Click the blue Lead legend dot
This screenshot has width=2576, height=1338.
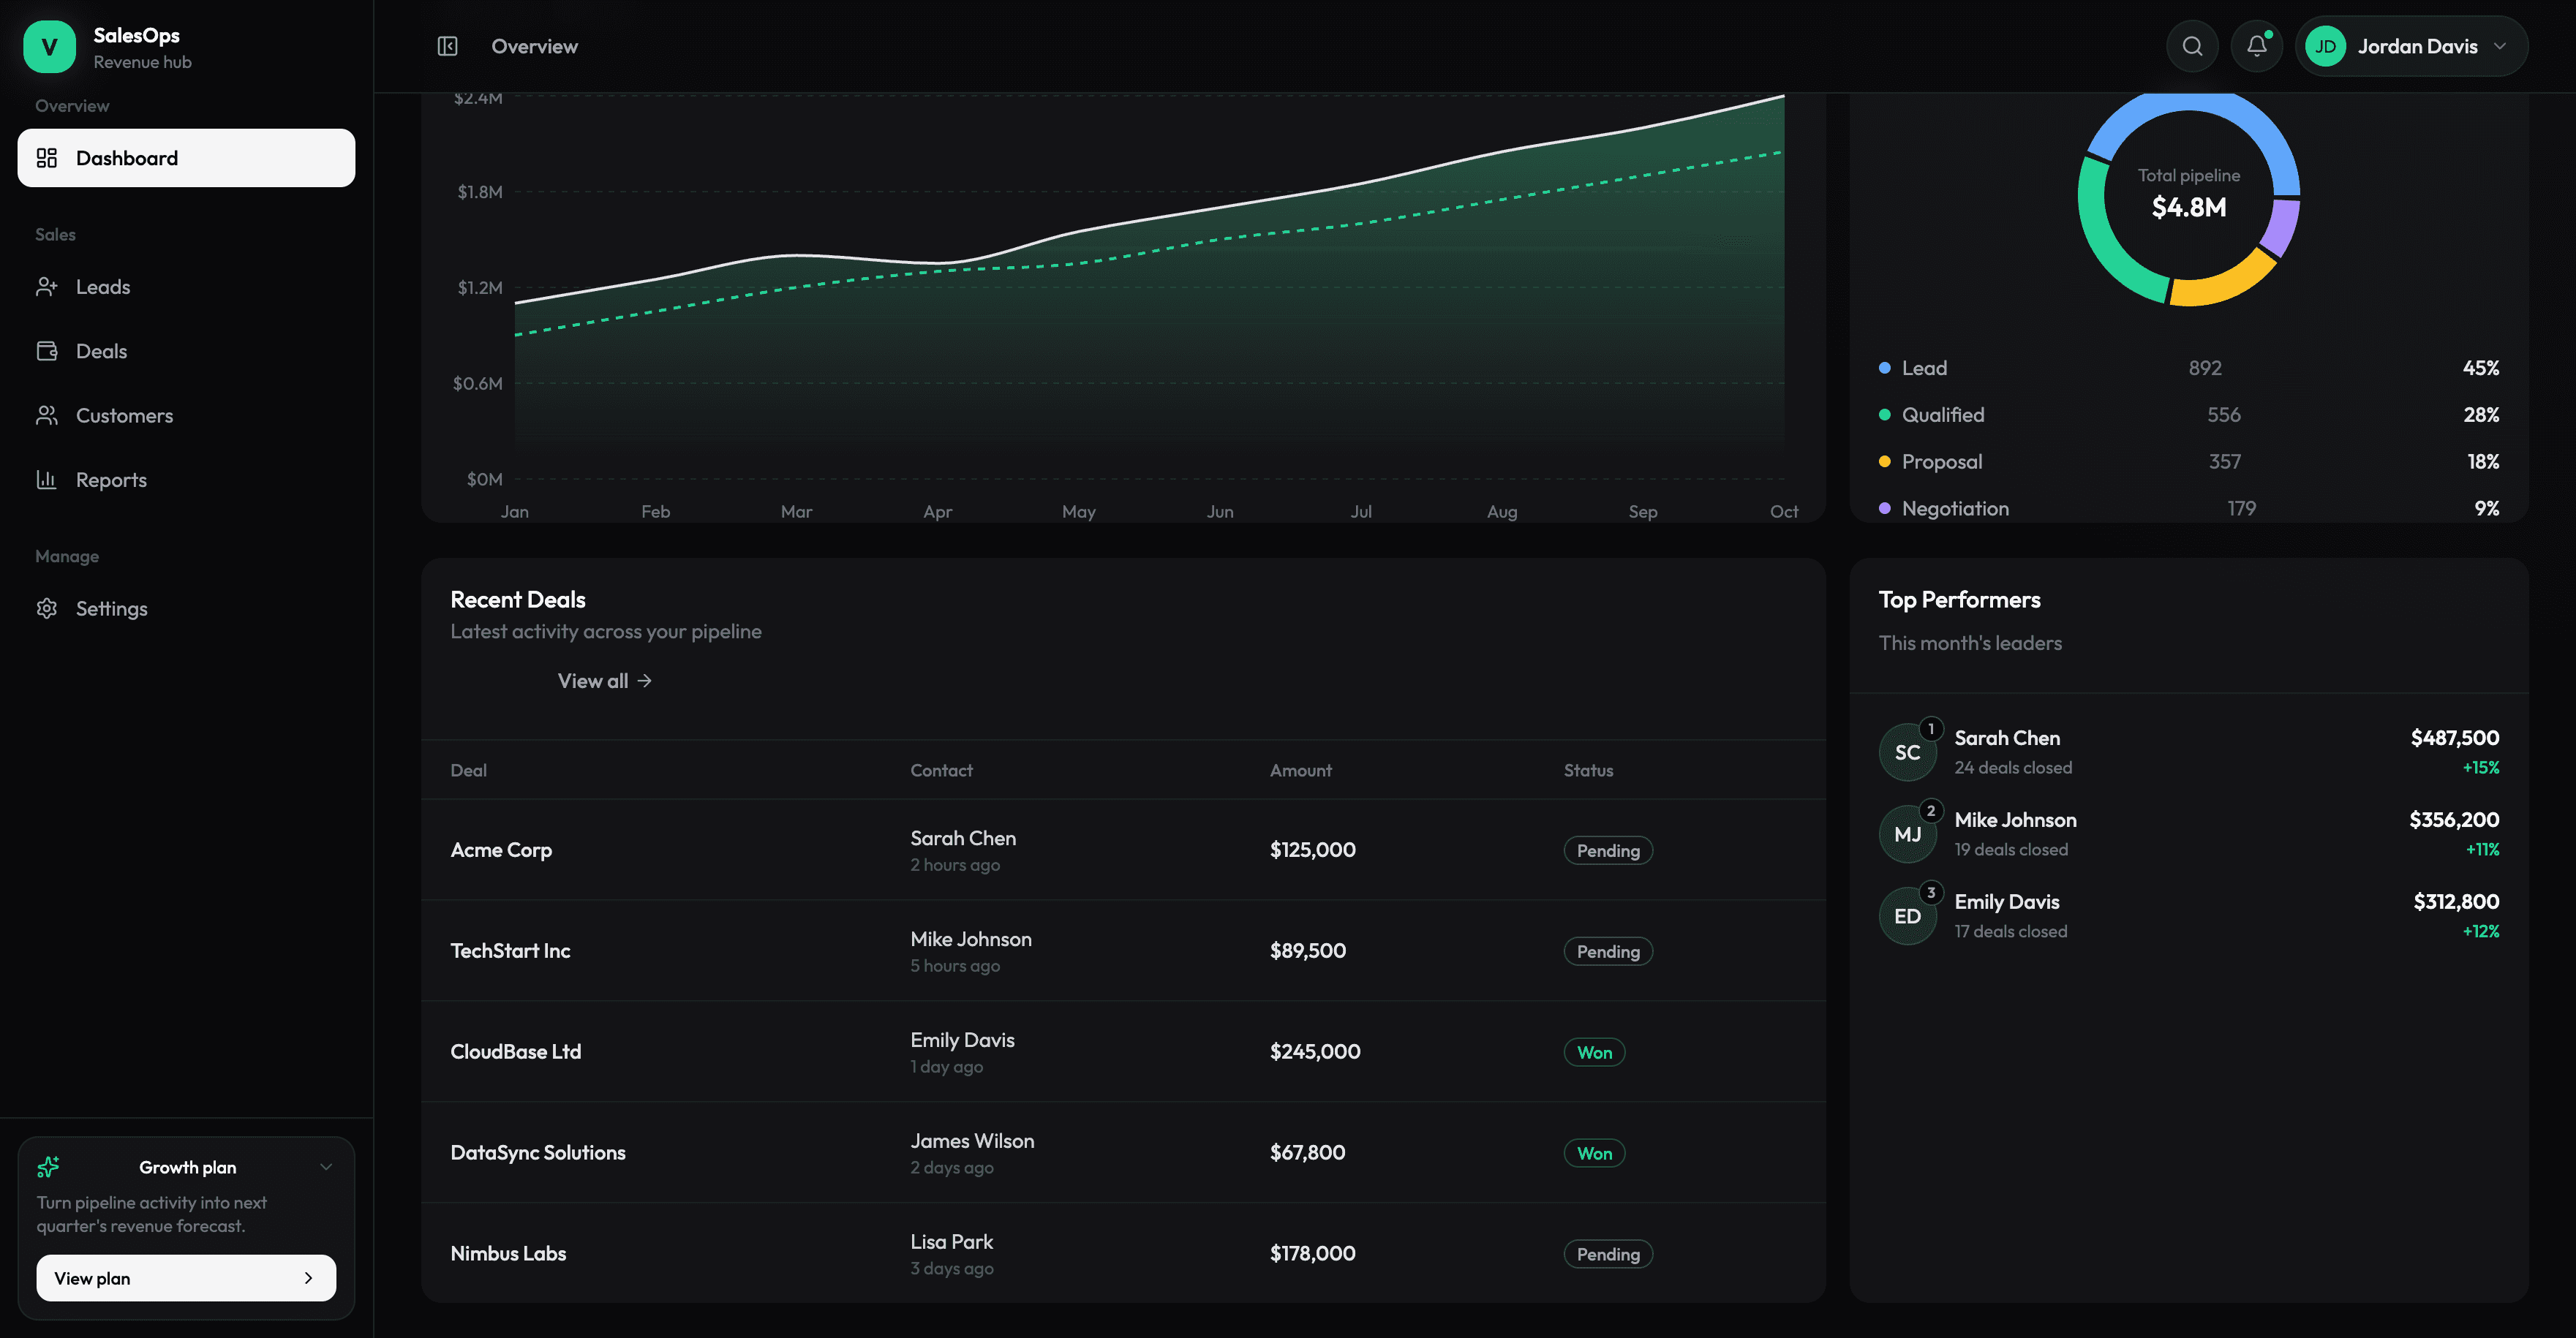1884,368
